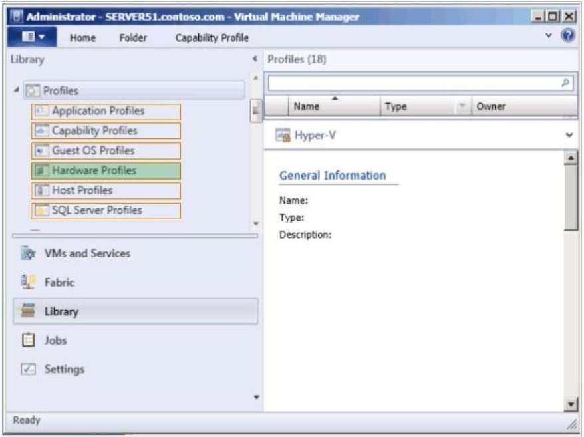Click the profiles search input field

(420, 83)
